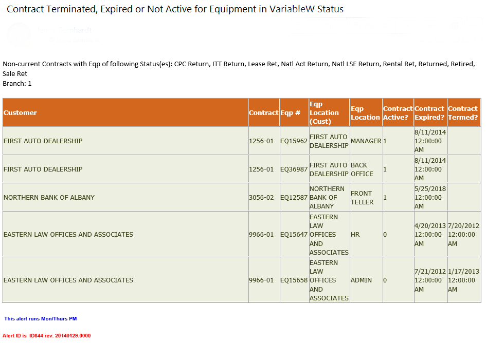Click the 'Non-current Contracts with Eqp' status description
486x343 pixels.
[239, 69]
